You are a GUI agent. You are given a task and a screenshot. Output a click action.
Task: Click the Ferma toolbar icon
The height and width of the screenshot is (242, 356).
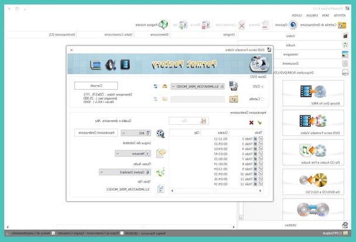[x=205, y=24]
